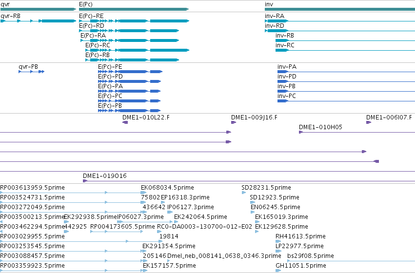Screen dimensions: 415x273
Task: Click the E(Pc)-RC transcript label
Action: point(98,45)
